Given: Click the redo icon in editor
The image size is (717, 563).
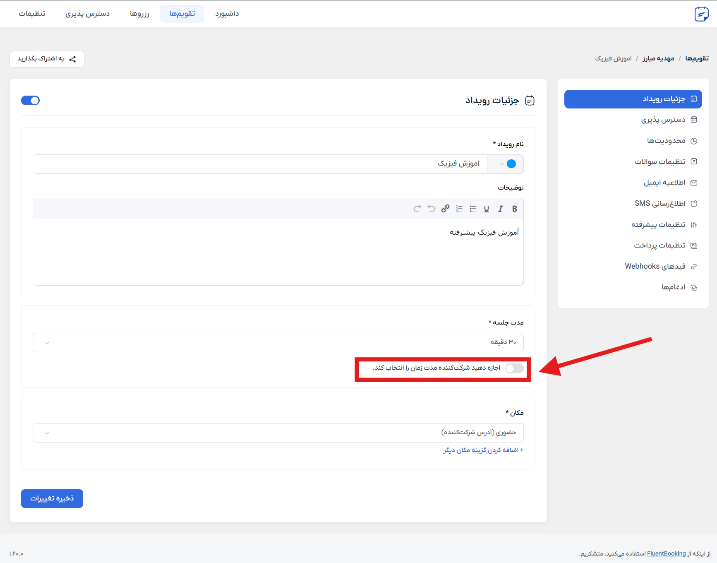Looking at the screenshot, I should [x=417, y=209].
